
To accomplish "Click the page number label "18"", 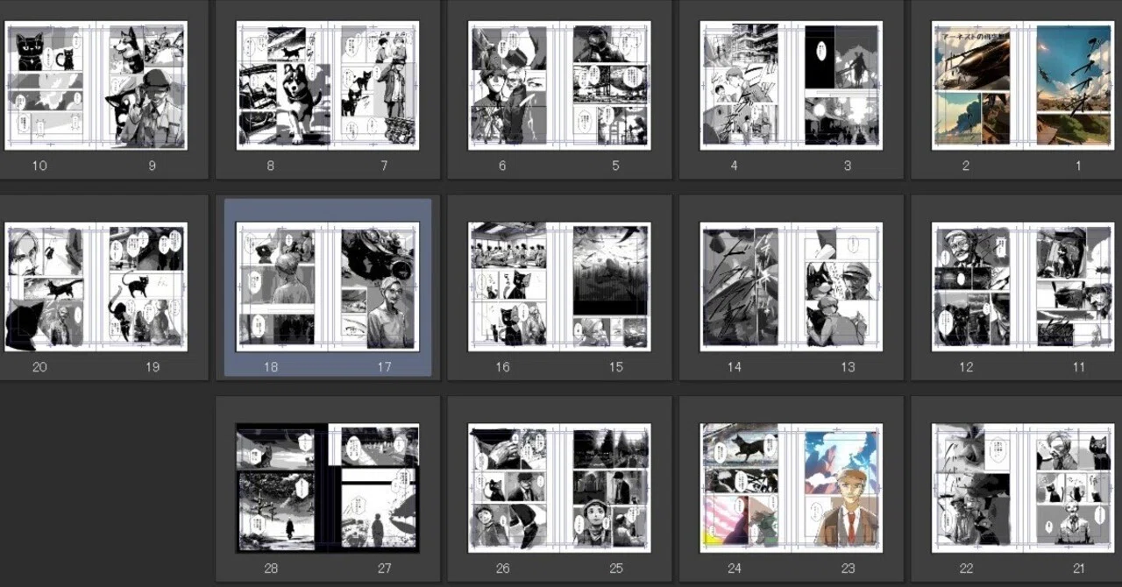I will (271, 367).
